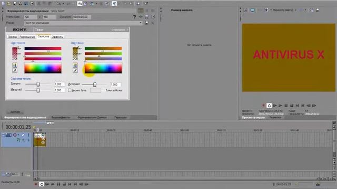Click the Open folder icon in the top toolbar
The image size is (337, 189).
click(9, 4)
